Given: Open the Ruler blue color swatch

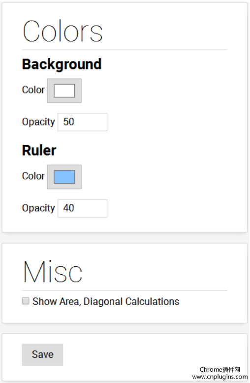Looking at the screenshot, I should click(x=64, y=177).
